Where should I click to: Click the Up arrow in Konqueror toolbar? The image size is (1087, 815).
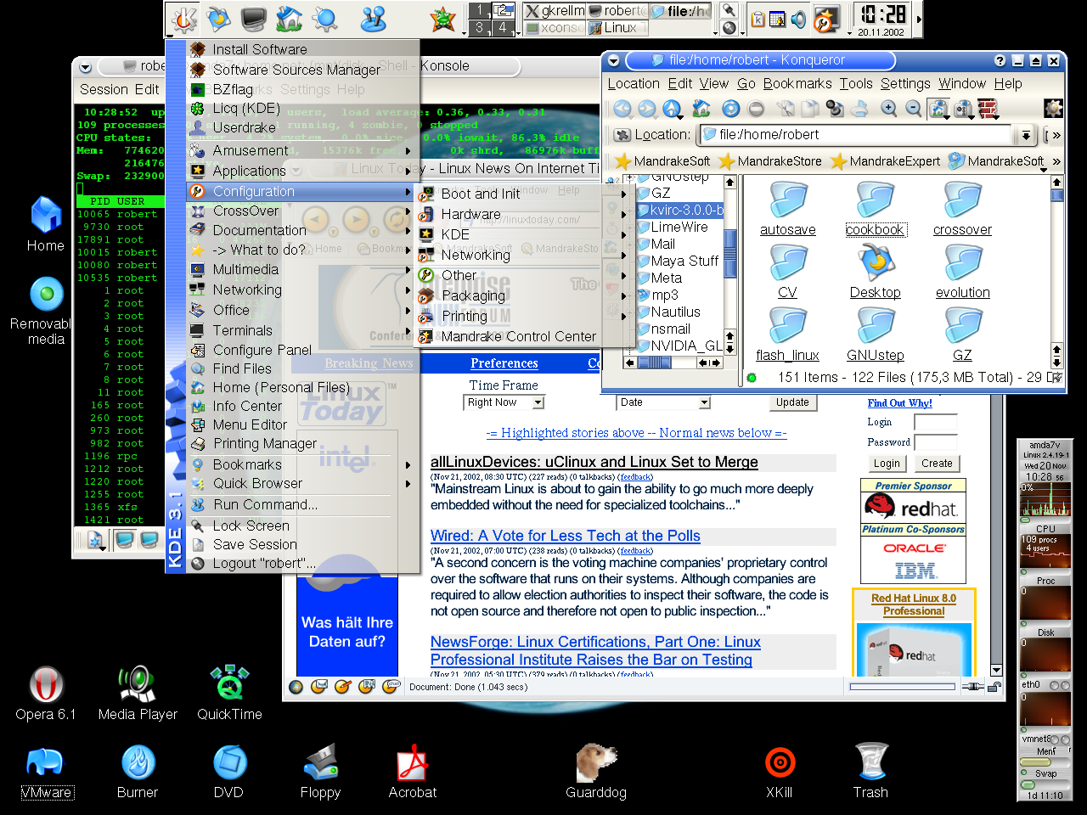pos(672,109)
